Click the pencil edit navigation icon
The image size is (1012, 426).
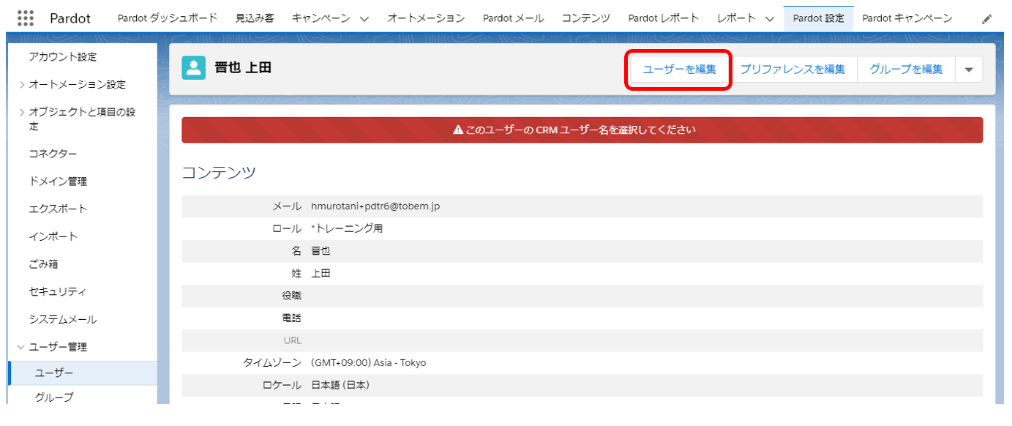pos(986,19)
